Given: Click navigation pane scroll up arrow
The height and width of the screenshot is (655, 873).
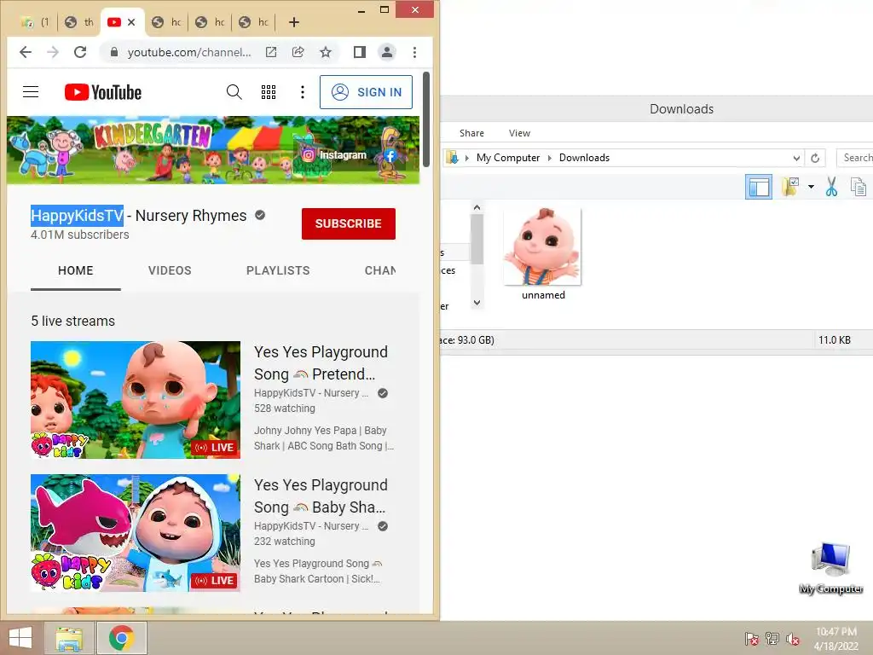Looking at the screenshot, I should point(477,208).
